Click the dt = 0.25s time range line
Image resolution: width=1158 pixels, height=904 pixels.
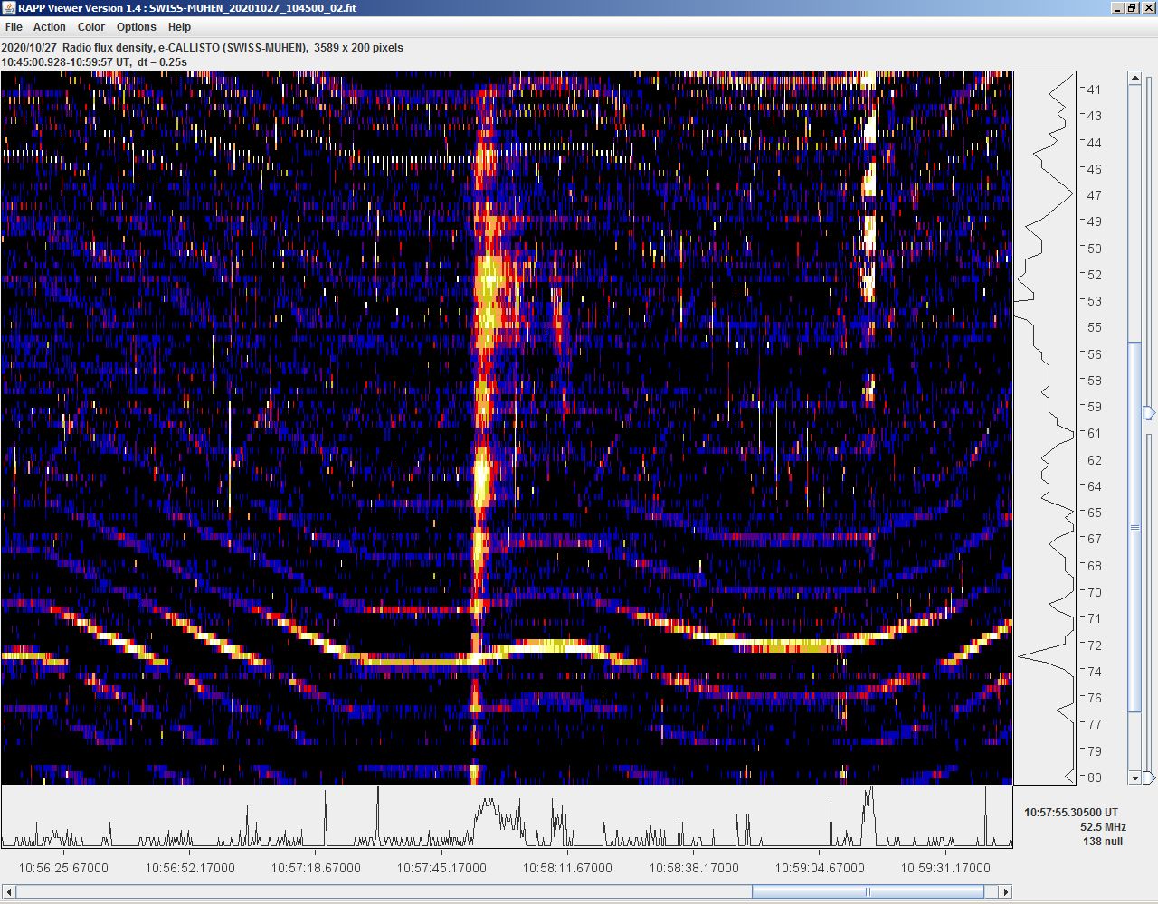[x=94, y=62]
